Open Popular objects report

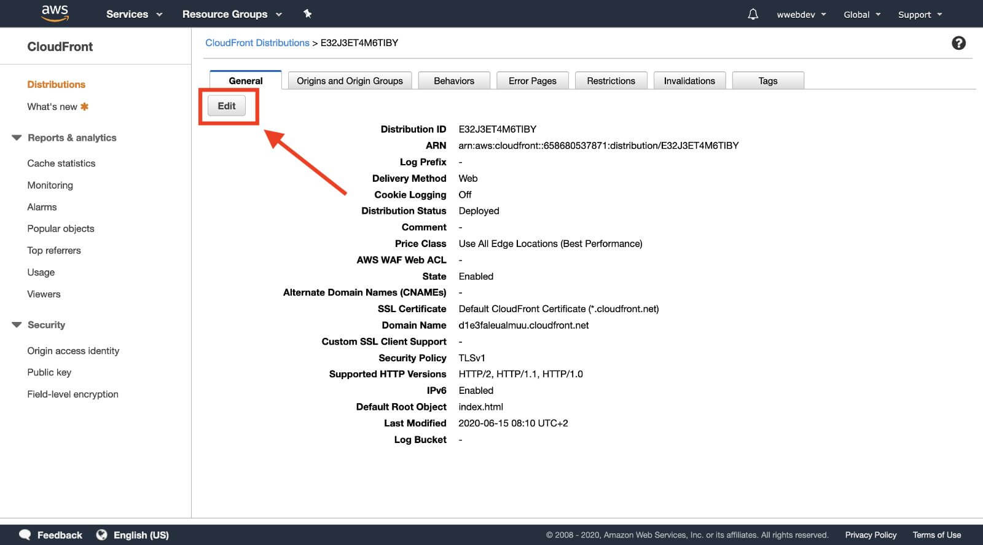tap(61, 229)
